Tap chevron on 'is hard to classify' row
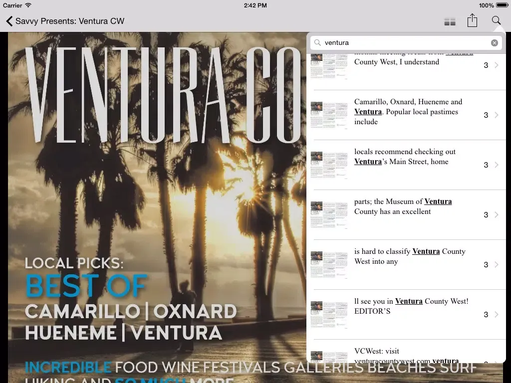The width and height of the screenshot is (511, 383). [x=497, y=264]
